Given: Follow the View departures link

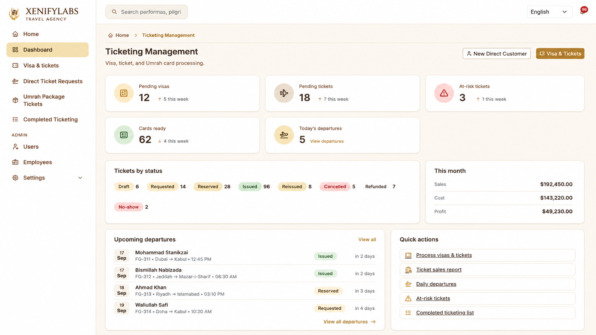Looking at the screenshot, I should click(x=327, y=141).
